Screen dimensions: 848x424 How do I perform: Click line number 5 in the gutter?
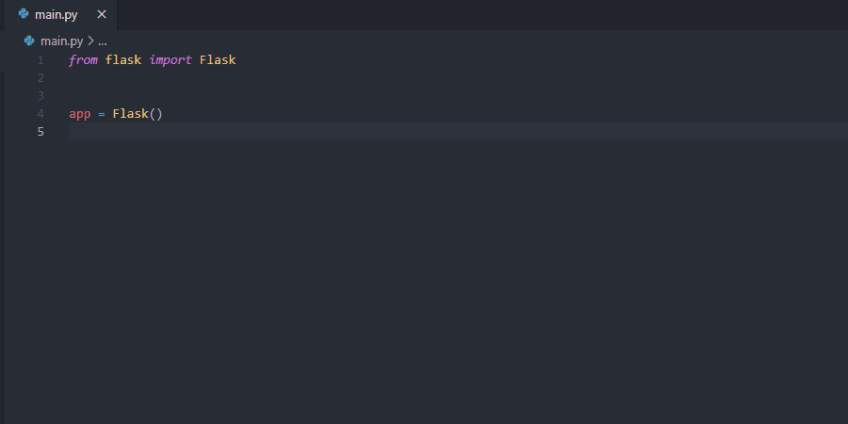tap(41, 132)
